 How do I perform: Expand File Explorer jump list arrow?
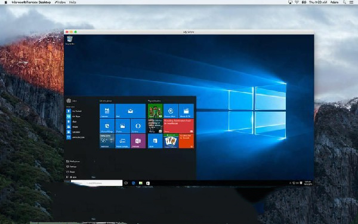tap(94, 161)
